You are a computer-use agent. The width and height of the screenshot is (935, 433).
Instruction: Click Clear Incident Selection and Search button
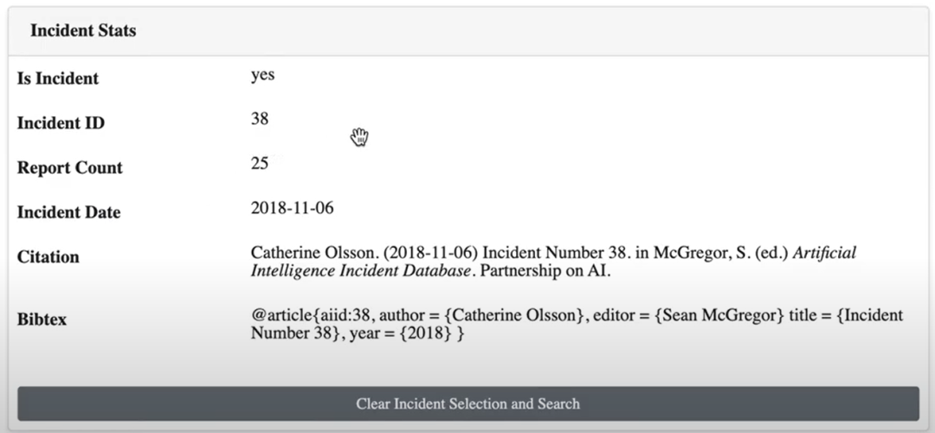(x=468, y=404)
